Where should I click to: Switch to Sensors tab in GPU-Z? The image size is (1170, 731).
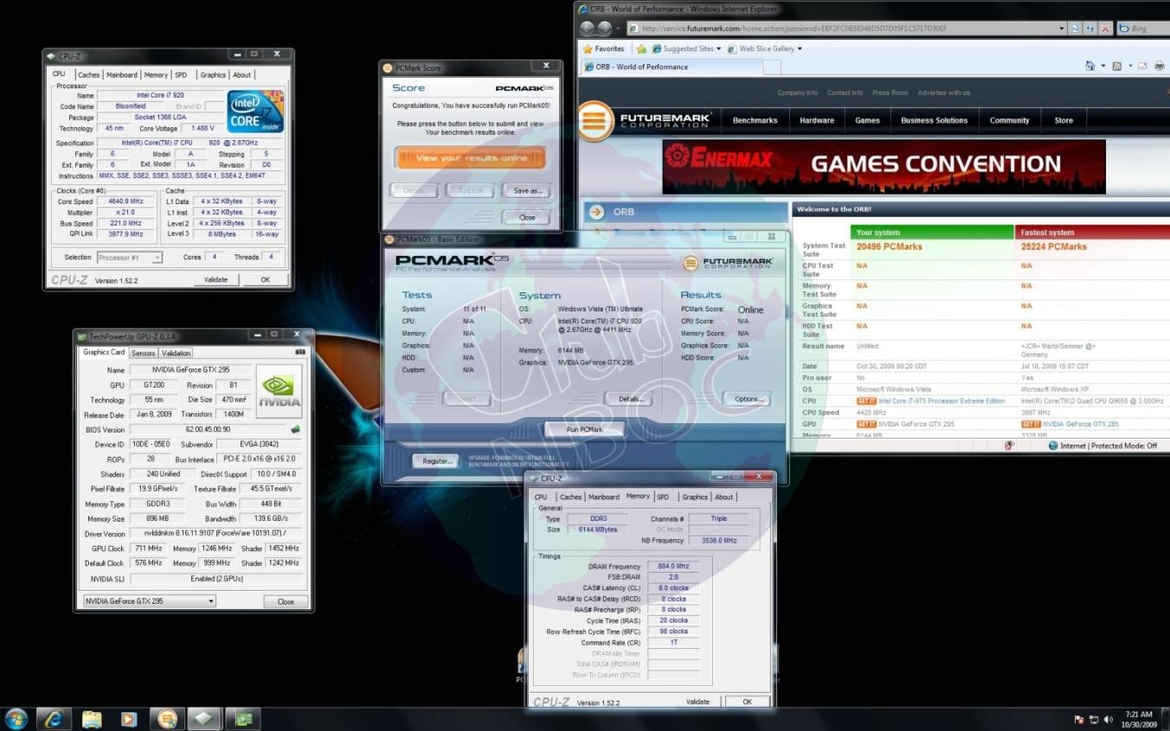pos(143,353)
